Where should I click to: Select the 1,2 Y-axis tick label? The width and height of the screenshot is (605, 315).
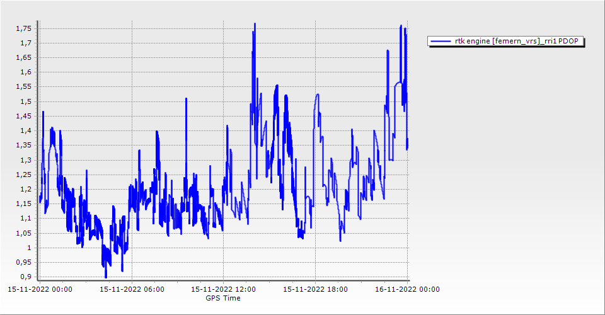26,189
